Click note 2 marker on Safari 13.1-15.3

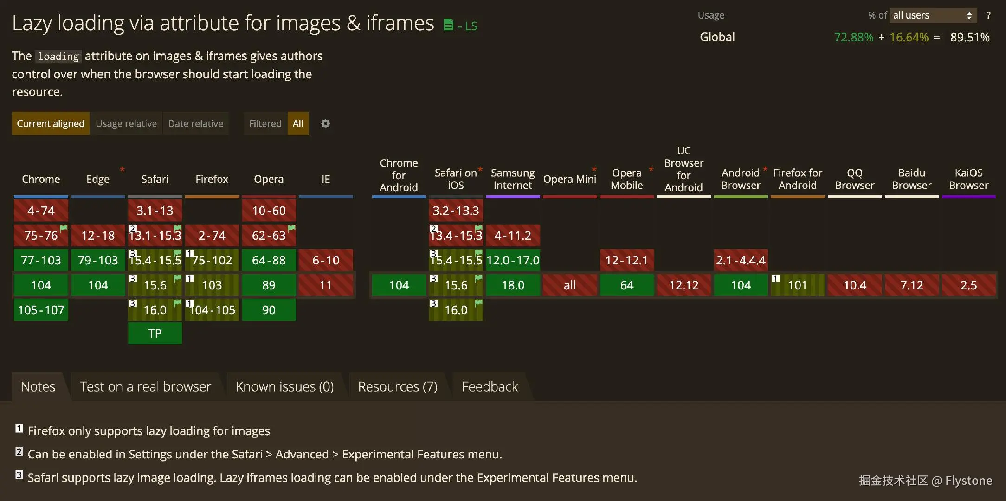tap(133, 229)
